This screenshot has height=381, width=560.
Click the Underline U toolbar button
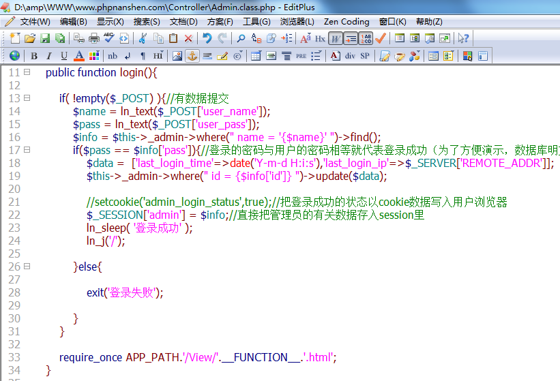[64, 56]
